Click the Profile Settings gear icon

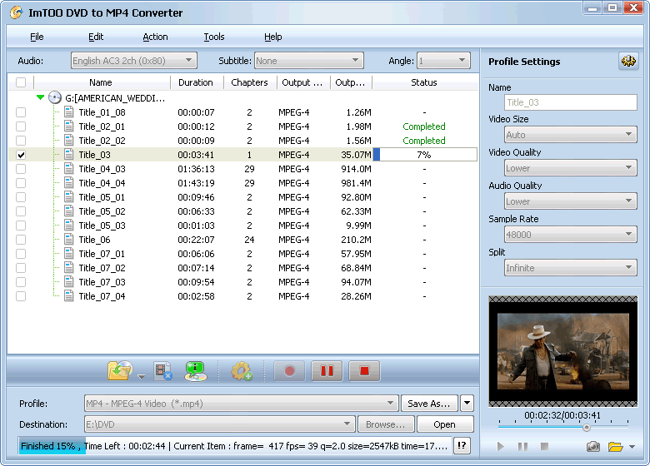[x=627, y=62]
